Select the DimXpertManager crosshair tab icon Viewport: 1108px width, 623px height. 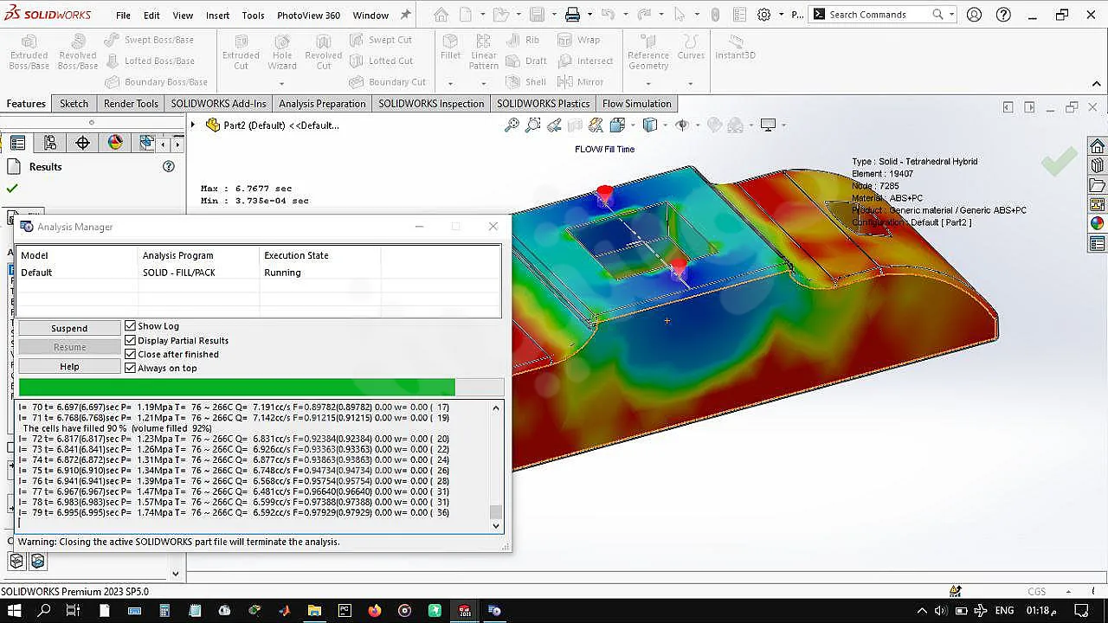click(x=83, y=144)
